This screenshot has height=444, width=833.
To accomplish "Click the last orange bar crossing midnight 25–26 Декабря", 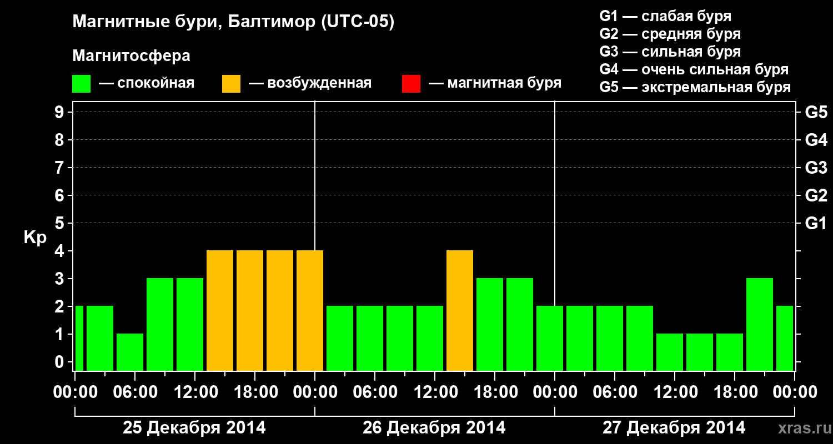I will 310,310.
